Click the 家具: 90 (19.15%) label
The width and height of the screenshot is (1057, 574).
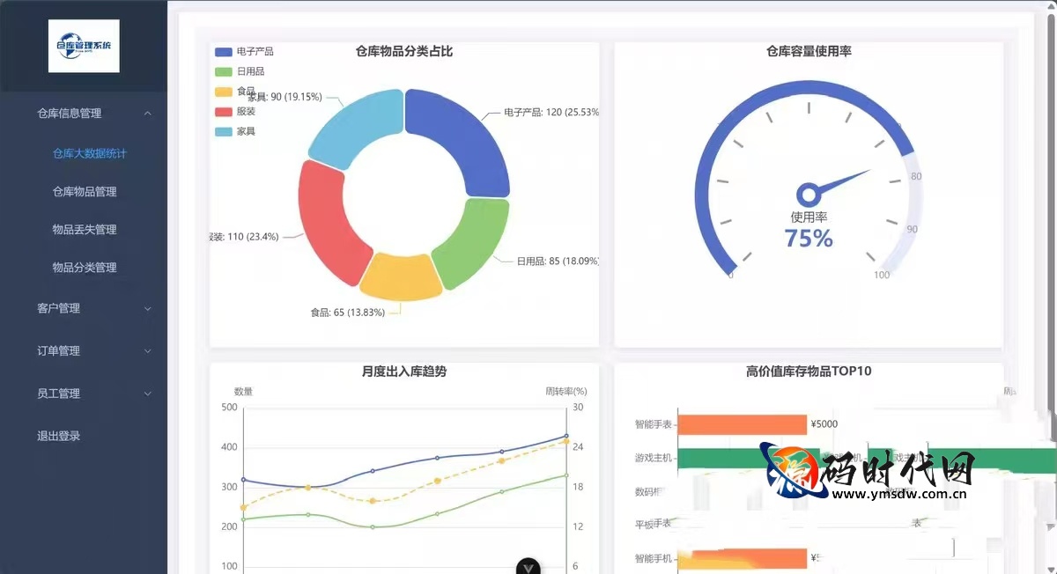pyautogui.click(x=285, y=97)
